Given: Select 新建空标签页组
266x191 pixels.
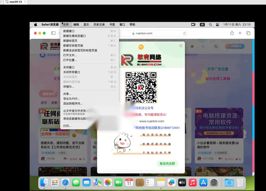Looking at the screenshot, I should 90,46.
